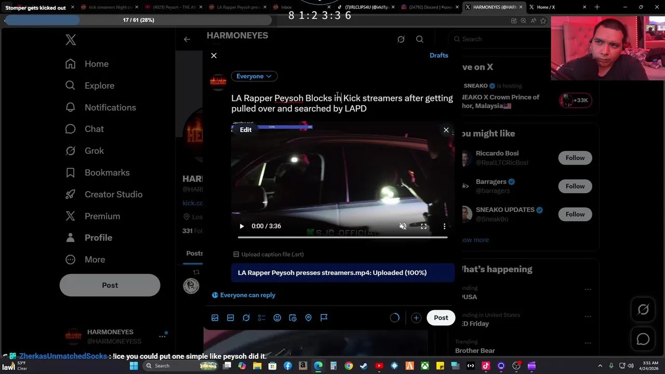Open Chrome from the taskbar
This screenshot has width=665, height=374.
[349, 366]
